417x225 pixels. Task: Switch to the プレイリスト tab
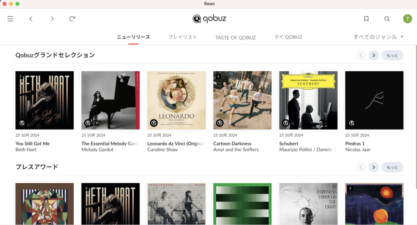coord(182,37)
